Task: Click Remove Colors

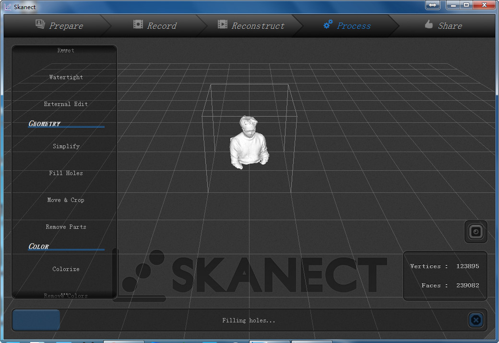Action: [x=66, y=296]
